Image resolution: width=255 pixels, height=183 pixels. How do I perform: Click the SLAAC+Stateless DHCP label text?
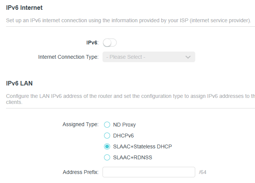142,146
